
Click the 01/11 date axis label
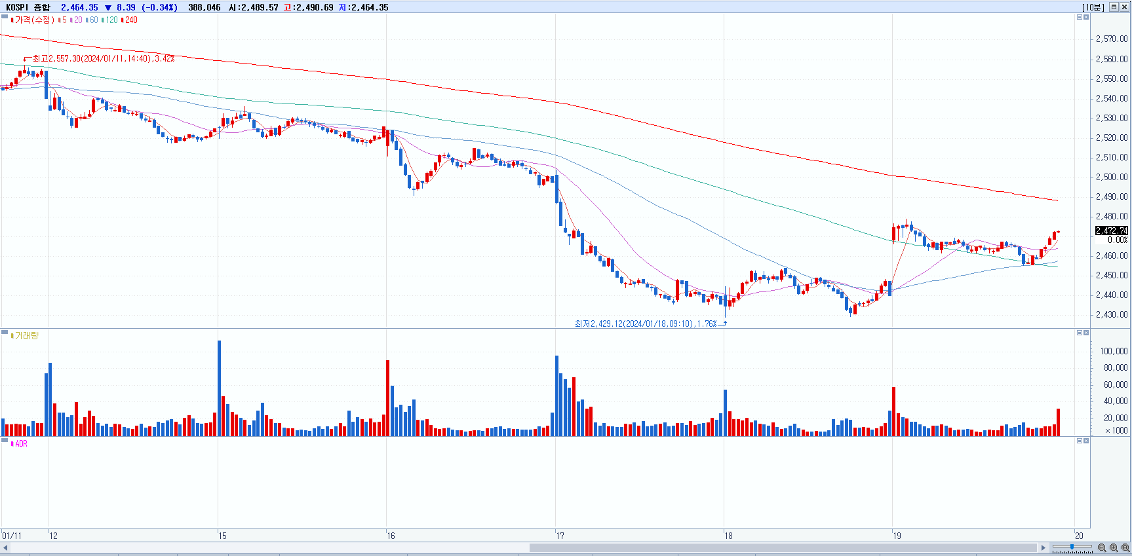pos(12,536)
